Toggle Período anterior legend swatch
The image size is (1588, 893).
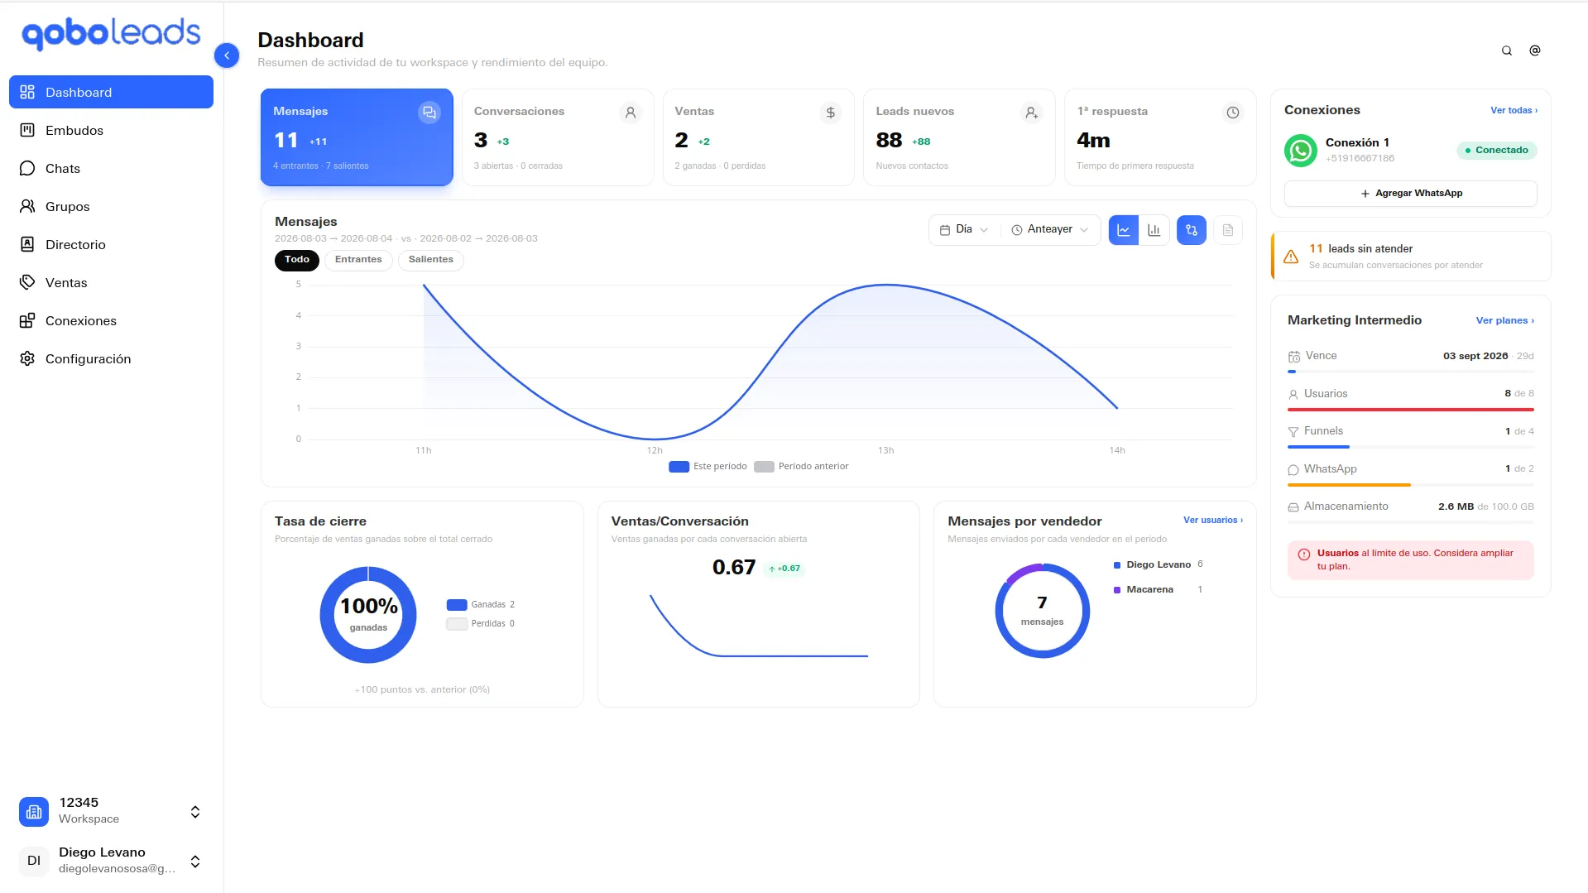click(764, 467)
